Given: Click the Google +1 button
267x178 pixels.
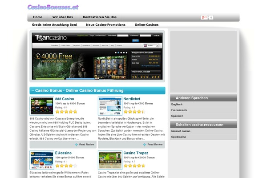Looking at the screenshot, I should tap(204, 17).
